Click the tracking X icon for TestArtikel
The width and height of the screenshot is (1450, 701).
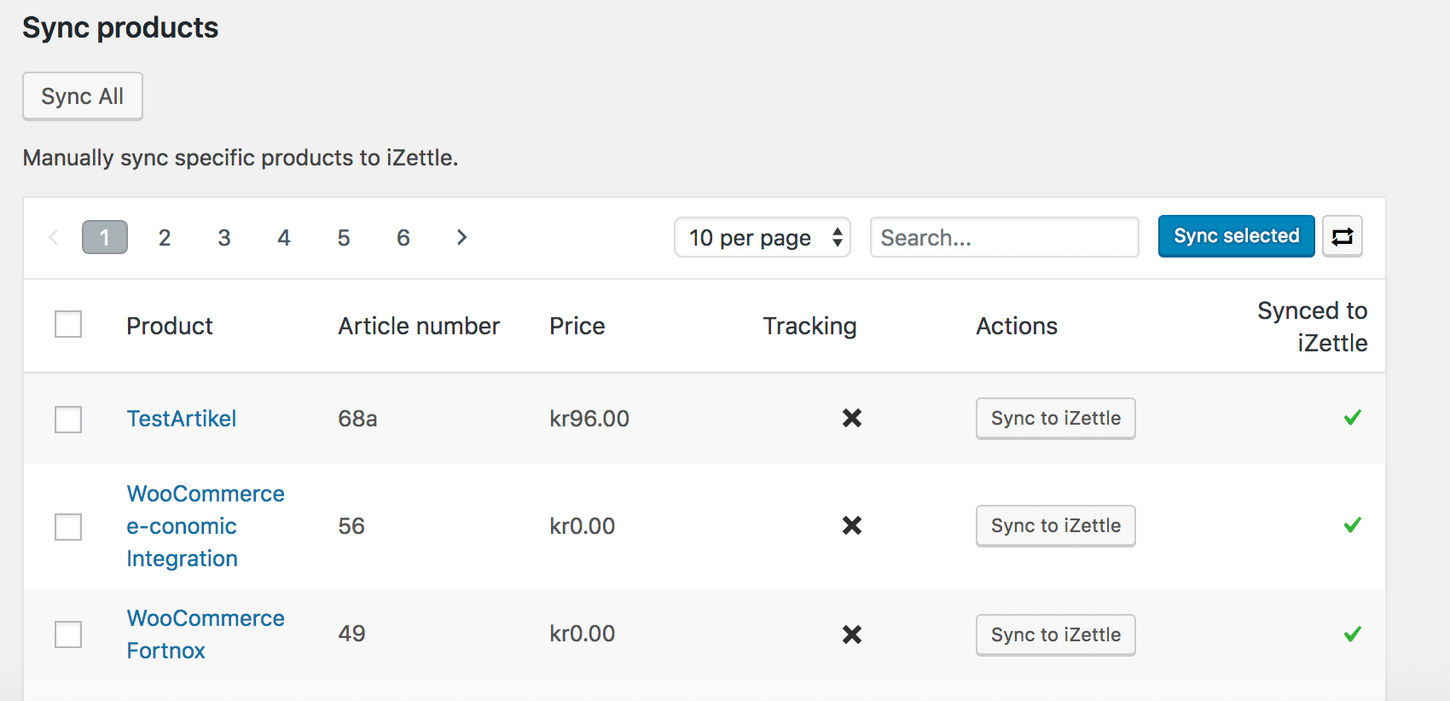click(x=851, y=418)
